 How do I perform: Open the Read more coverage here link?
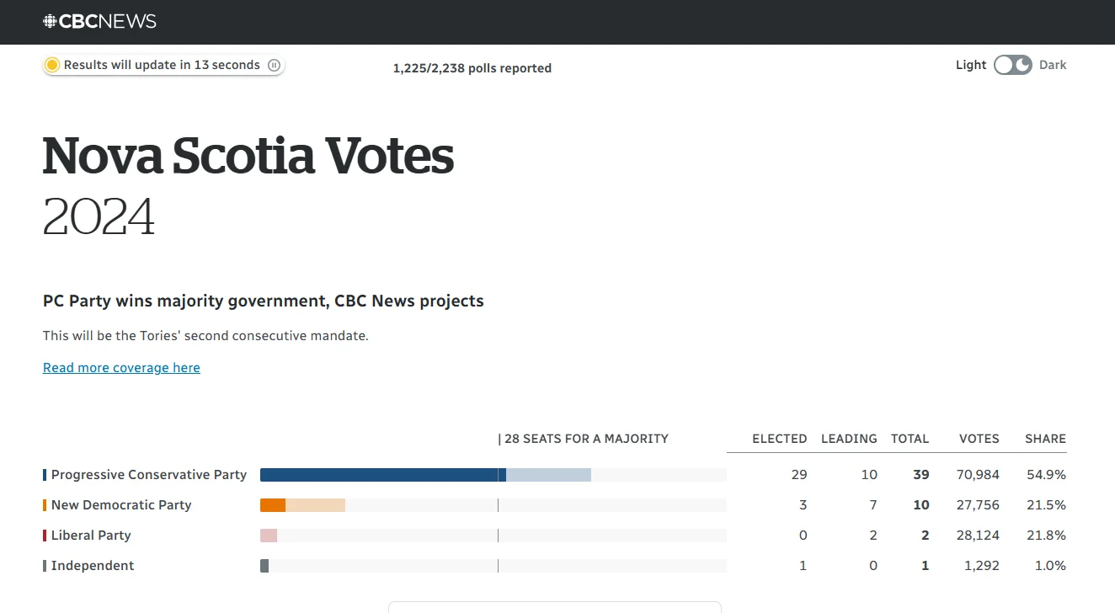(121, 367)
